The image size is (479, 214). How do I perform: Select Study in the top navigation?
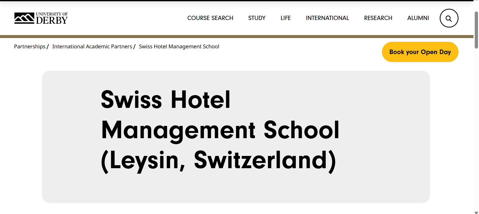(x=257, y=18)
